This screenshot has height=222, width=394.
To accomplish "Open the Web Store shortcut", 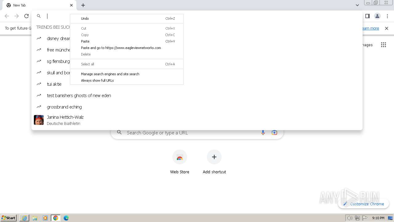I will coord(180,162).
